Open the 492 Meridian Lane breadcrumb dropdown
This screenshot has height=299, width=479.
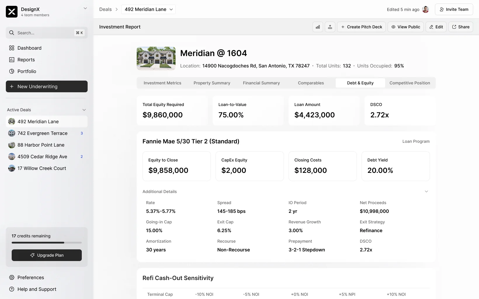pos(148,9)
